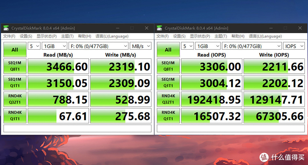Expand test count dropdown (5) in left window

click(x=34, y=46)
